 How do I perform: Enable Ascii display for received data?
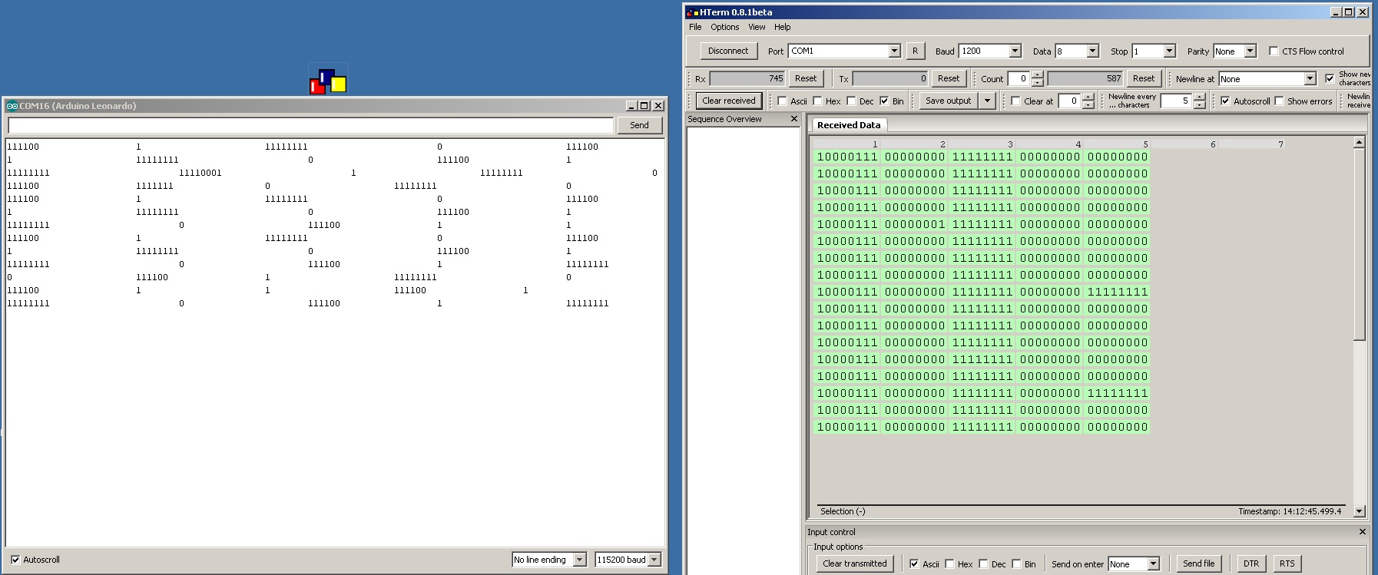782,101
